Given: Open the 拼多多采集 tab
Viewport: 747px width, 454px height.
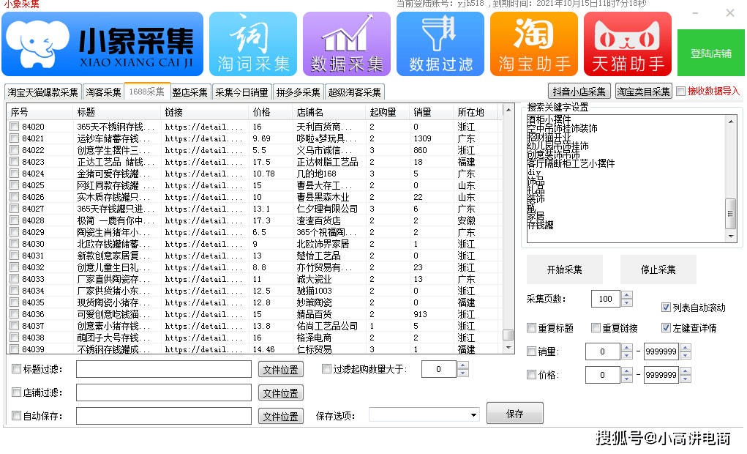Looking at the screenshot, I should tap(299, 92).
